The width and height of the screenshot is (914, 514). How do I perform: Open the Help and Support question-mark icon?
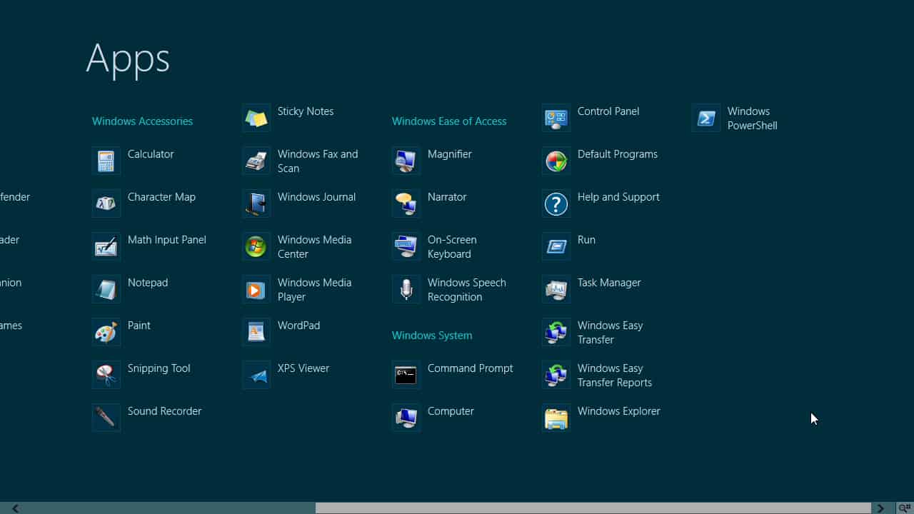[556, 204]
